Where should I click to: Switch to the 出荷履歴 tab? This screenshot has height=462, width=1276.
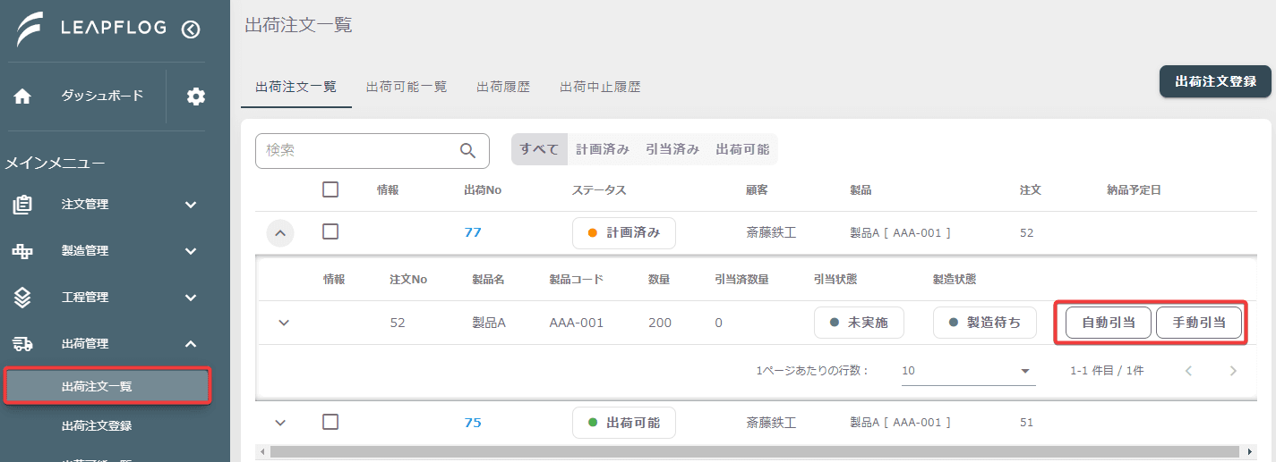pos(503,87)
